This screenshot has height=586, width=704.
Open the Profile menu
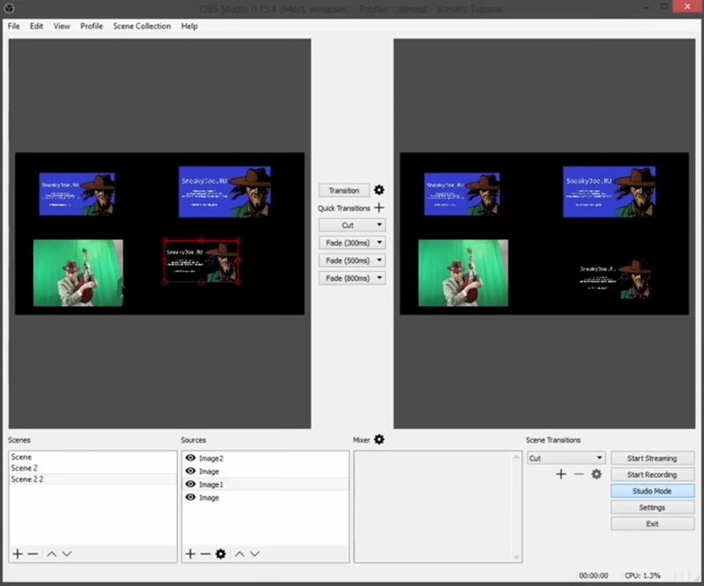[x=92, y=26]
